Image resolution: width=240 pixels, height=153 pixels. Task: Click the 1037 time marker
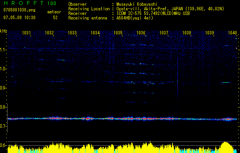click(164, 33)
